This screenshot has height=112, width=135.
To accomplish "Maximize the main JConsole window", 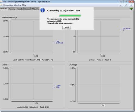I will (x=126, y=2).
